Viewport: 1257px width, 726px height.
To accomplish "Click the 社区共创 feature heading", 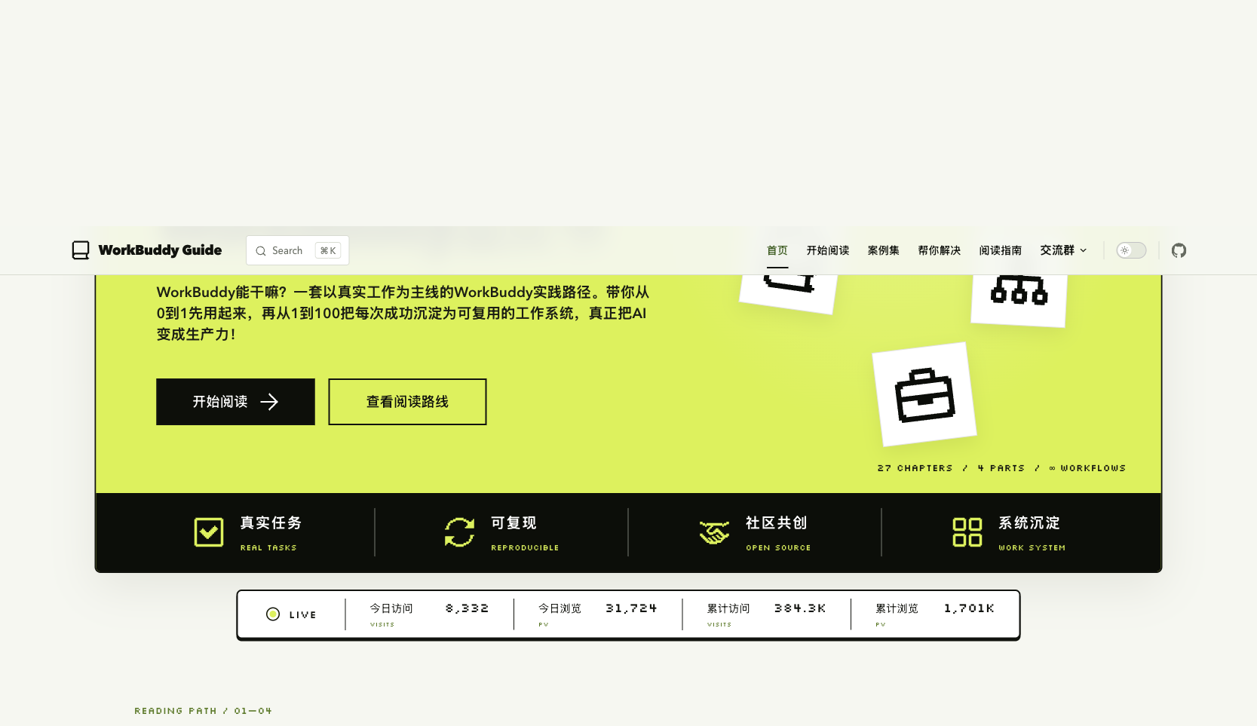I will pyautogui.click(x=777, y=523).
